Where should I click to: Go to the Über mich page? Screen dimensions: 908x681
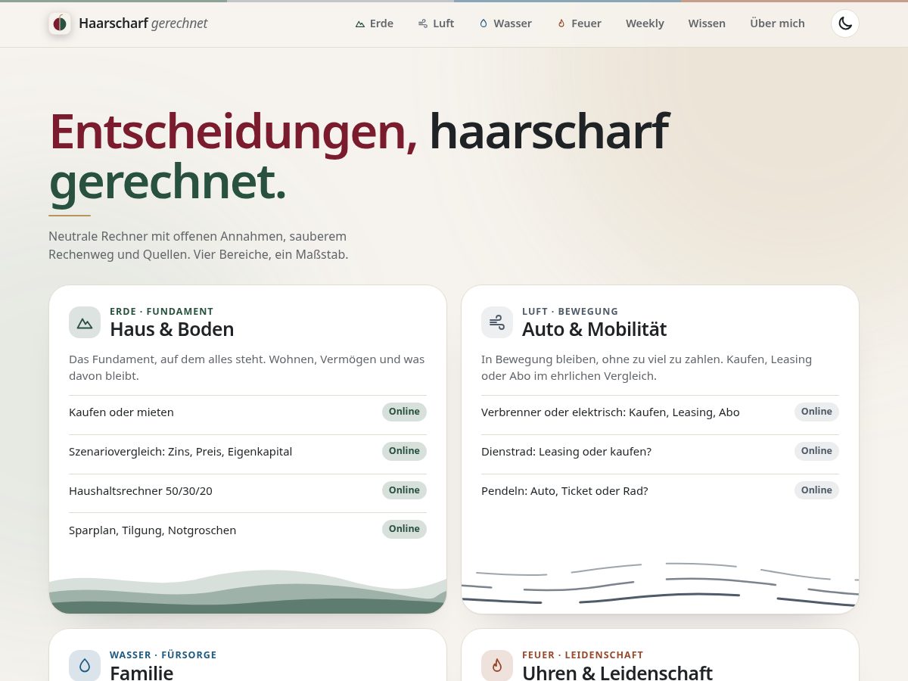click(x=777, y=23)
